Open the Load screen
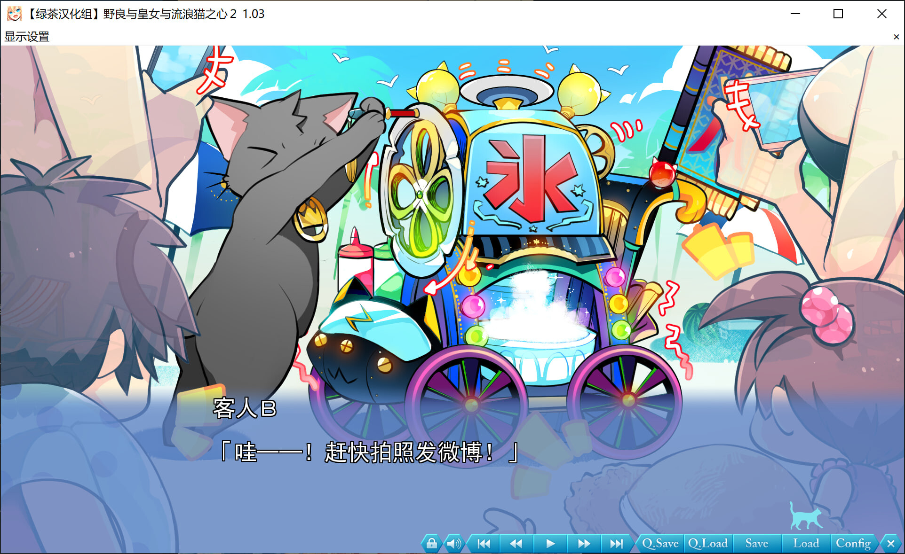Viewport: 905px width, 554px height. pos(806,544)
